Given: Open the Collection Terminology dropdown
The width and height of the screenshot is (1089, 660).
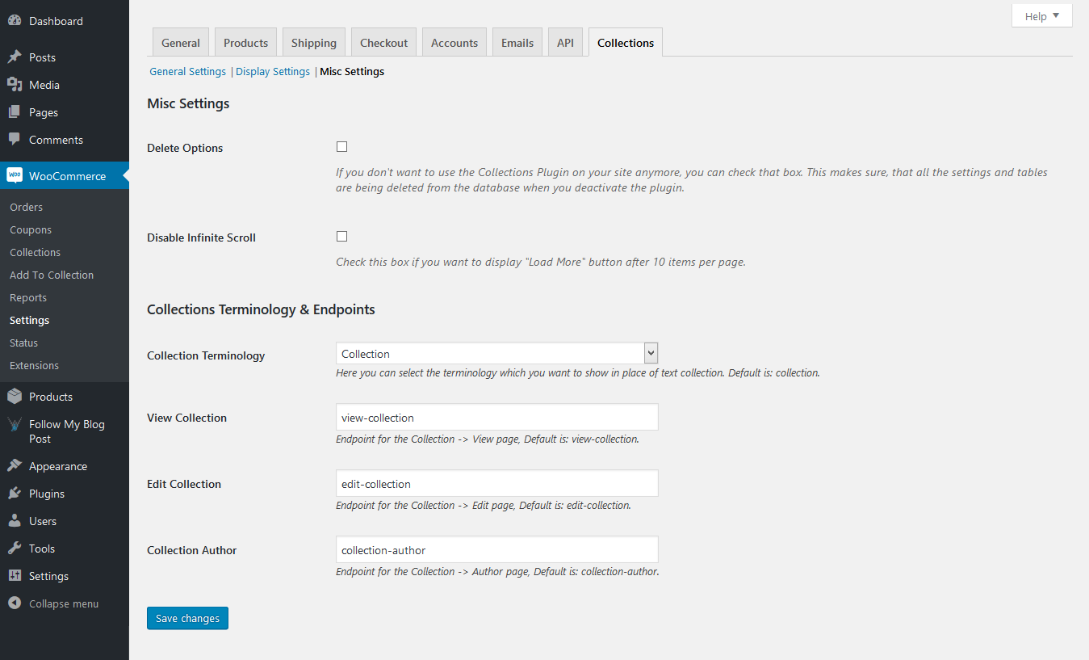Looking at the screenshot, I should (x=496, y=354).
